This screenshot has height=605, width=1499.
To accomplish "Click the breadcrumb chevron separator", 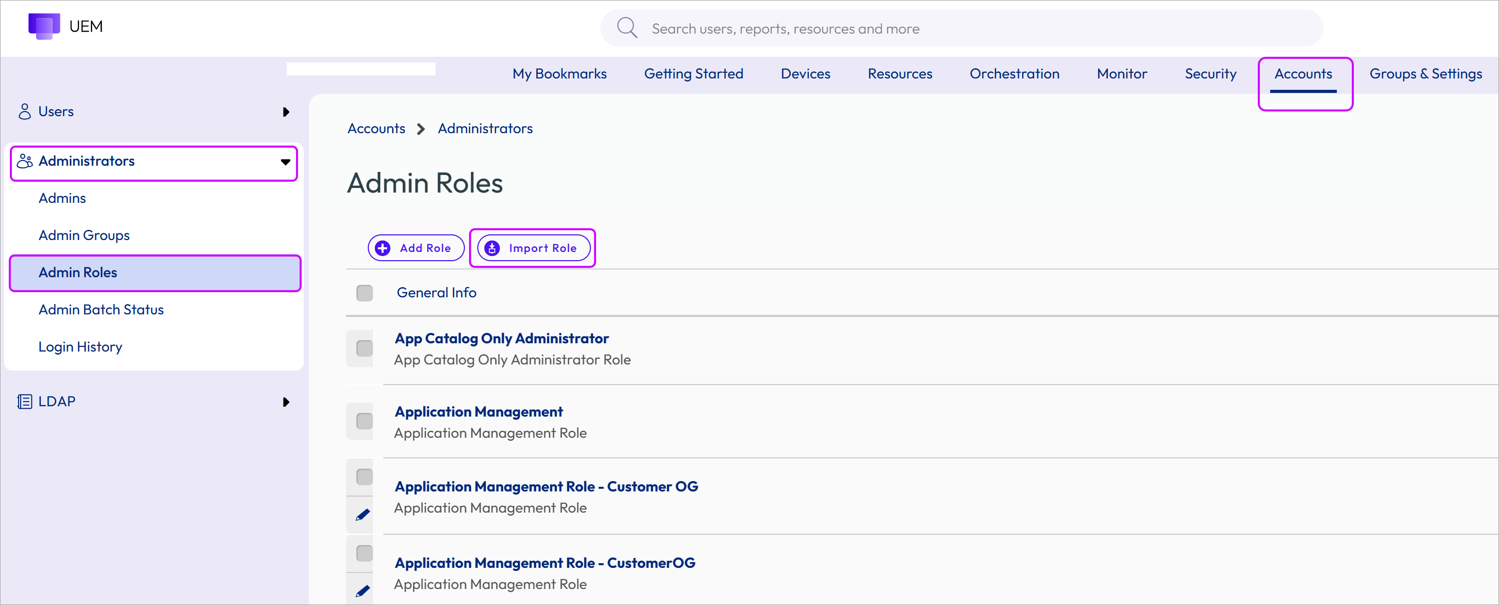I will 420,129.
